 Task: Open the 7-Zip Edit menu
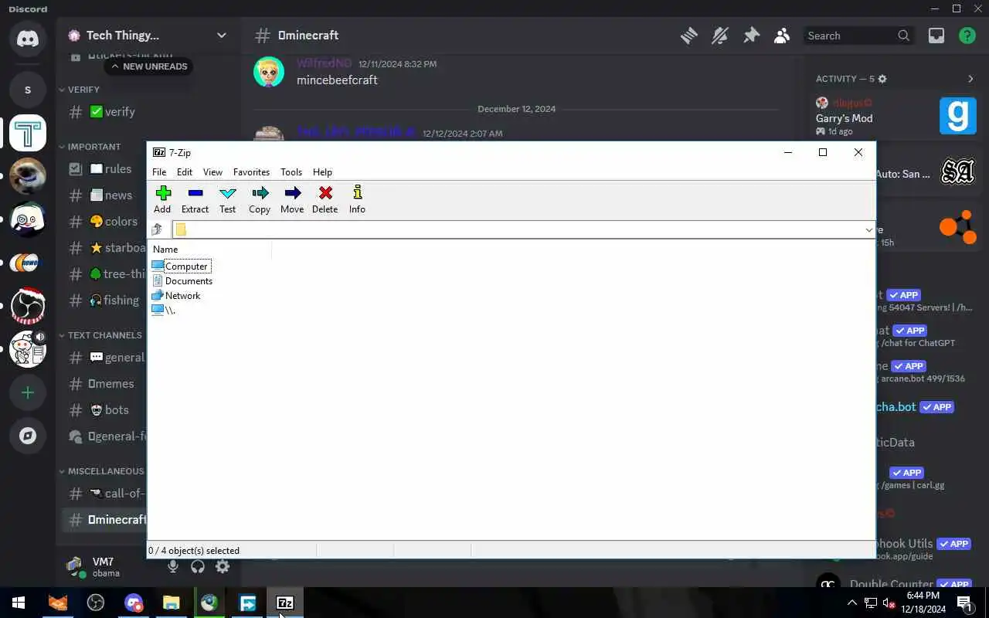184,172
